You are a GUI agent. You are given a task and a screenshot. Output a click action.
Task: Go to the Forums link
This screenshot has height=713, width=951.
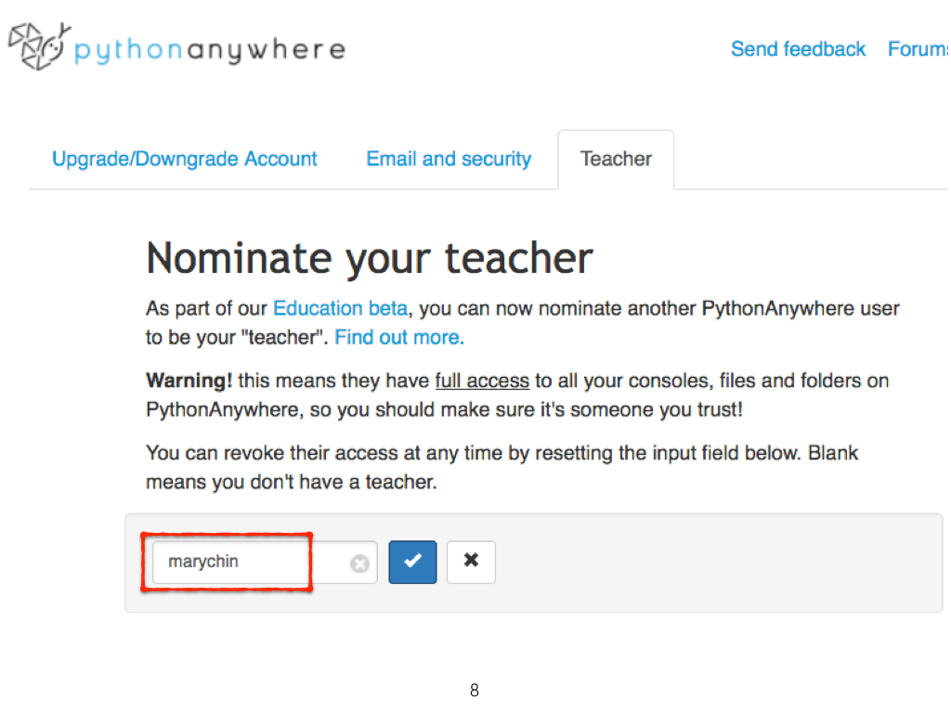[x=918, y=49]
